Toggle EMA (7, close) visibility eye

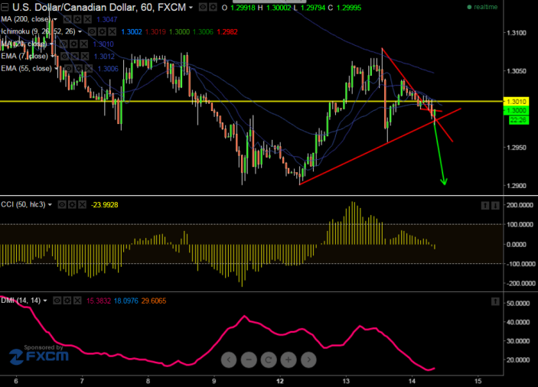(x=64, y=57)
